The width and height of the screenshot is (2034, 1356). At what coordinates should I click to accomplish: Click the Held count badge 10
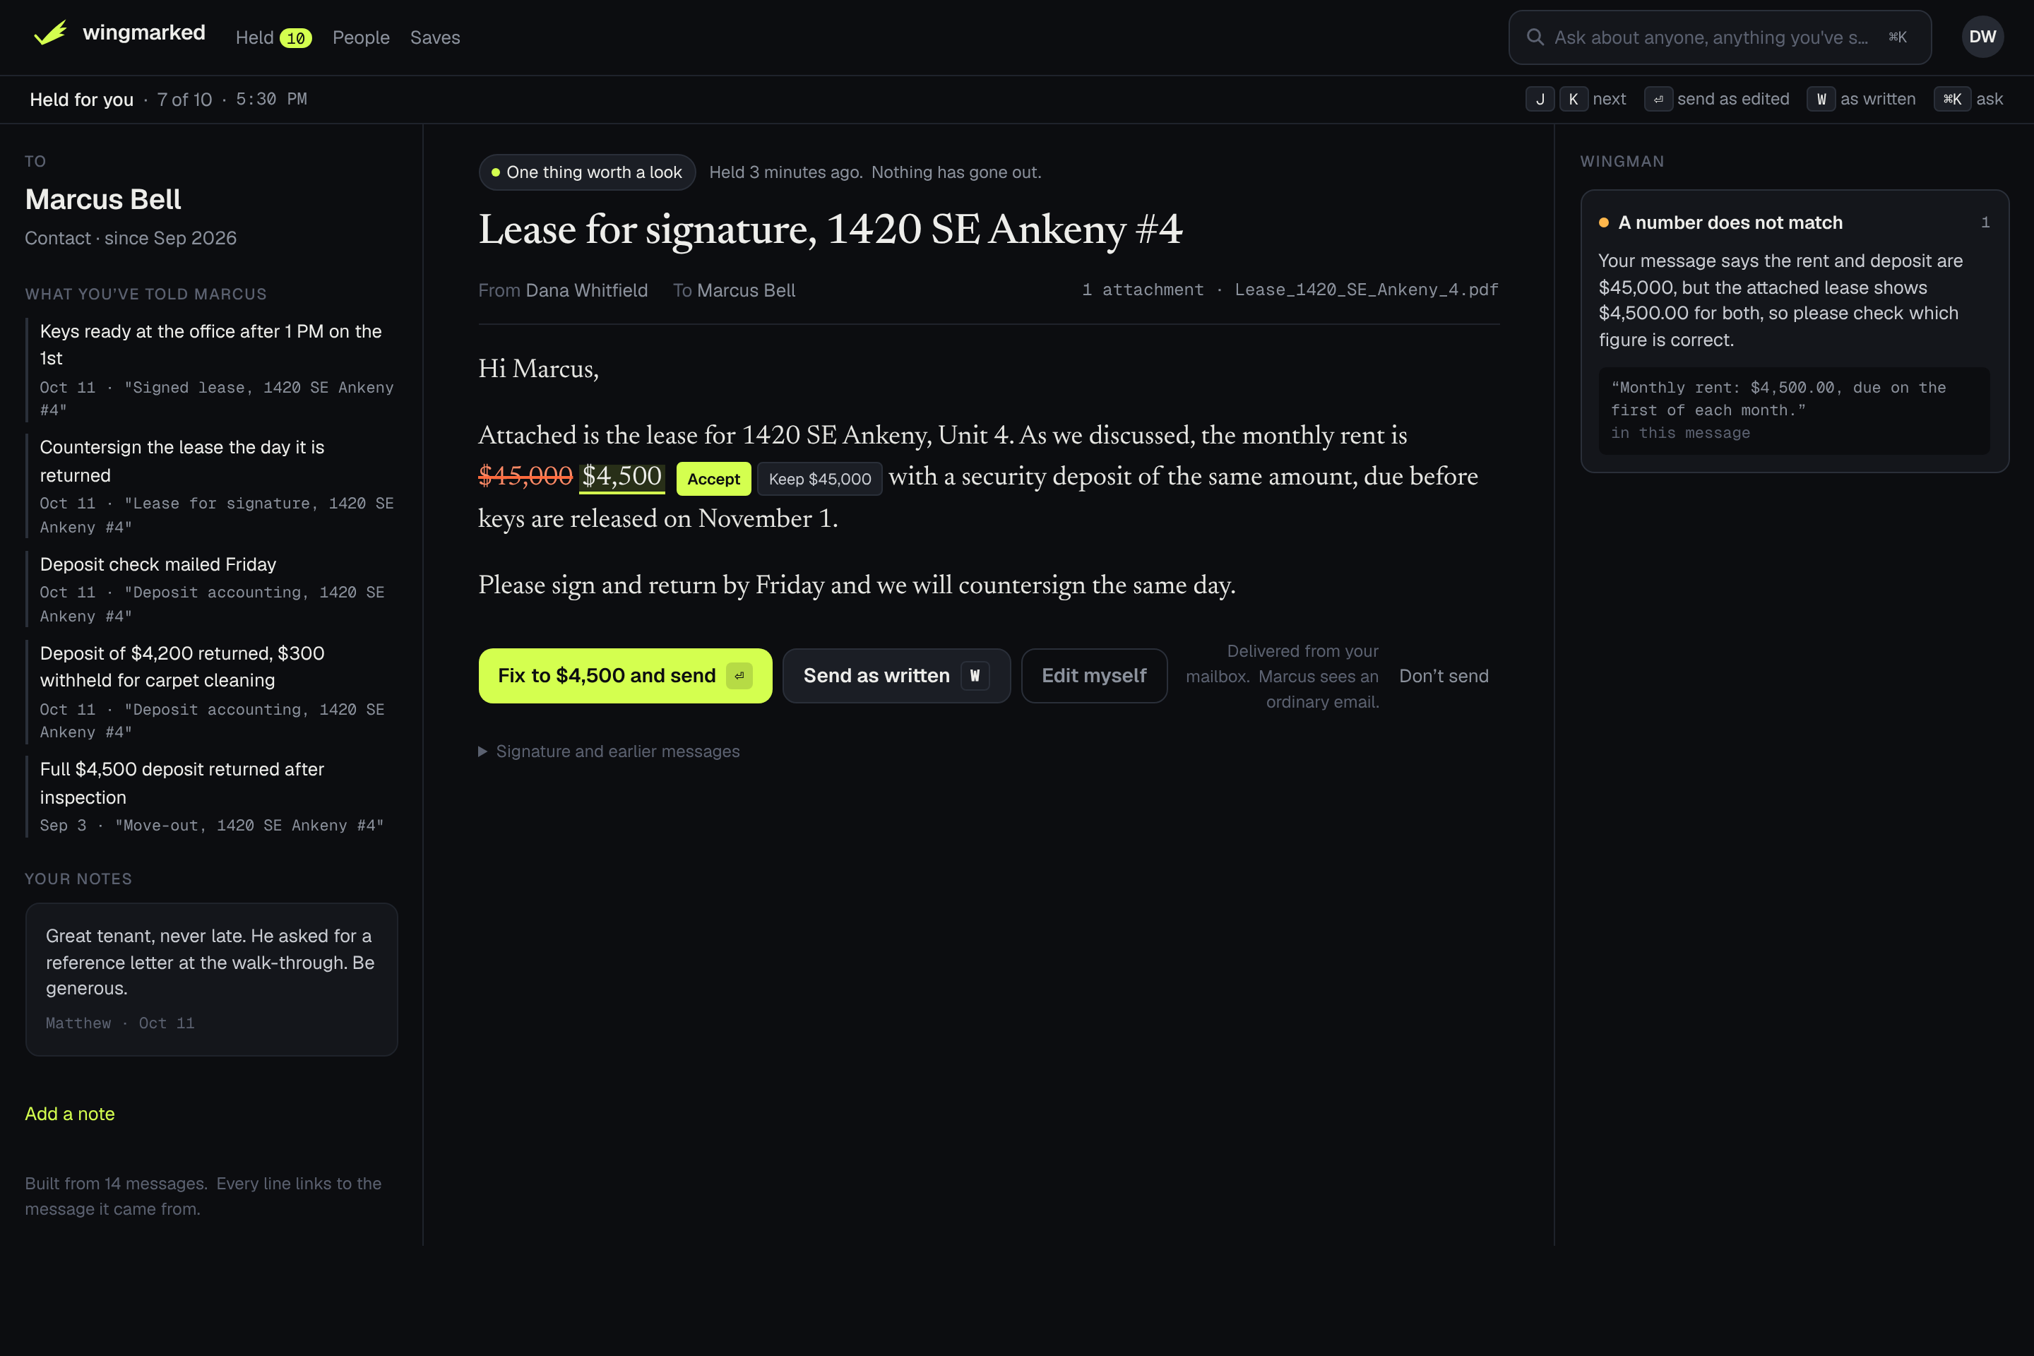point(296,38)
